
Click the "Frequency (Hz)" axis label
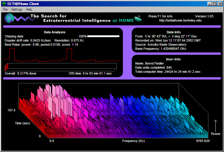click(x=134, y=141)
